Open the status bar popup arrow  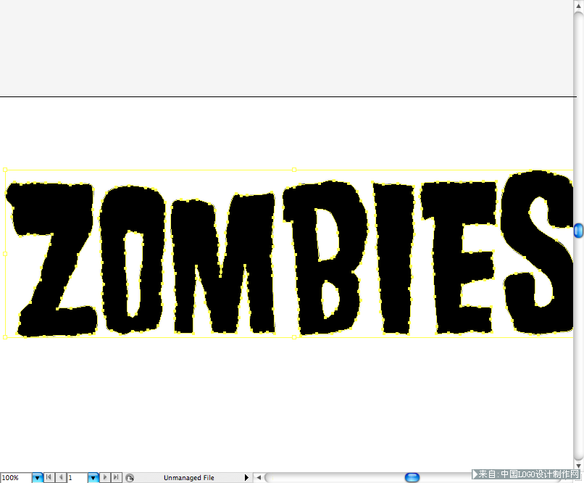[x=246, y=477]
